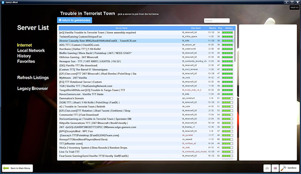Screen dimensions: 301x174
Task: Select Muffin Gaming Pointshop server
Action: coord(146,53)
